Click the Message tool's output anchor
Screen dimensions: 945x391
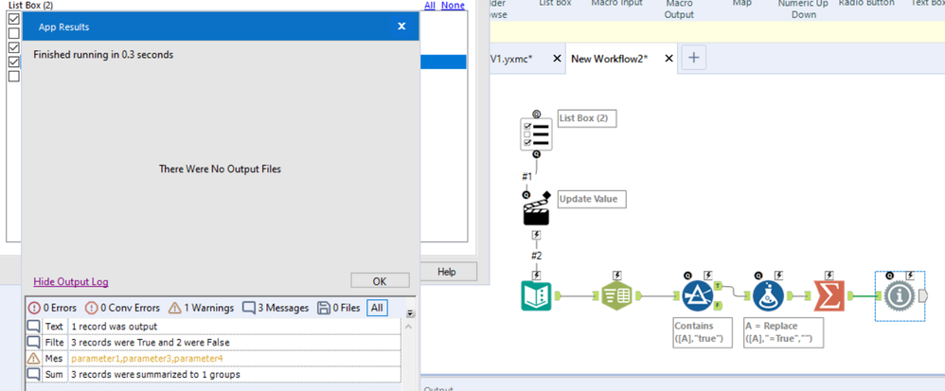tap(922, 295)
